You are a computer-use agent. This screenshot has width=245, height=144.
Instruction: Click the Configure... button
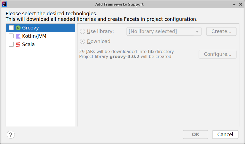(217, 54)
